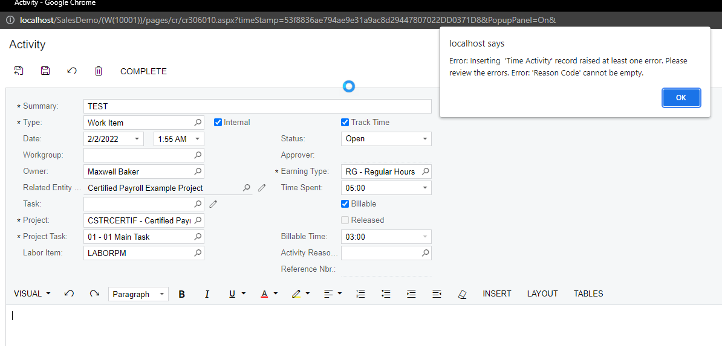Apply red font color
722x346 pixels.
pos(264,293)
